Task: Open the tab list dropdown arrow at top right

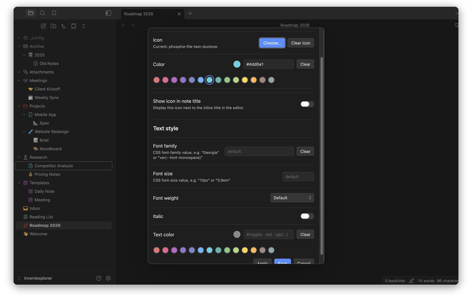Action: (x=456, y=13)
